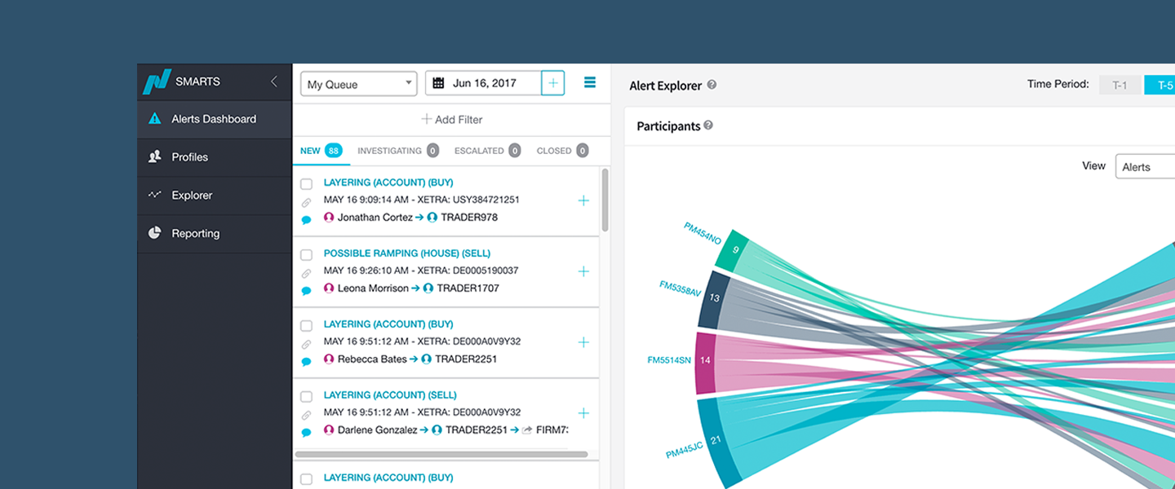Open the My Queue dropdown
Viewport: 1175px width, 489px height.
[x=359, y=84]
